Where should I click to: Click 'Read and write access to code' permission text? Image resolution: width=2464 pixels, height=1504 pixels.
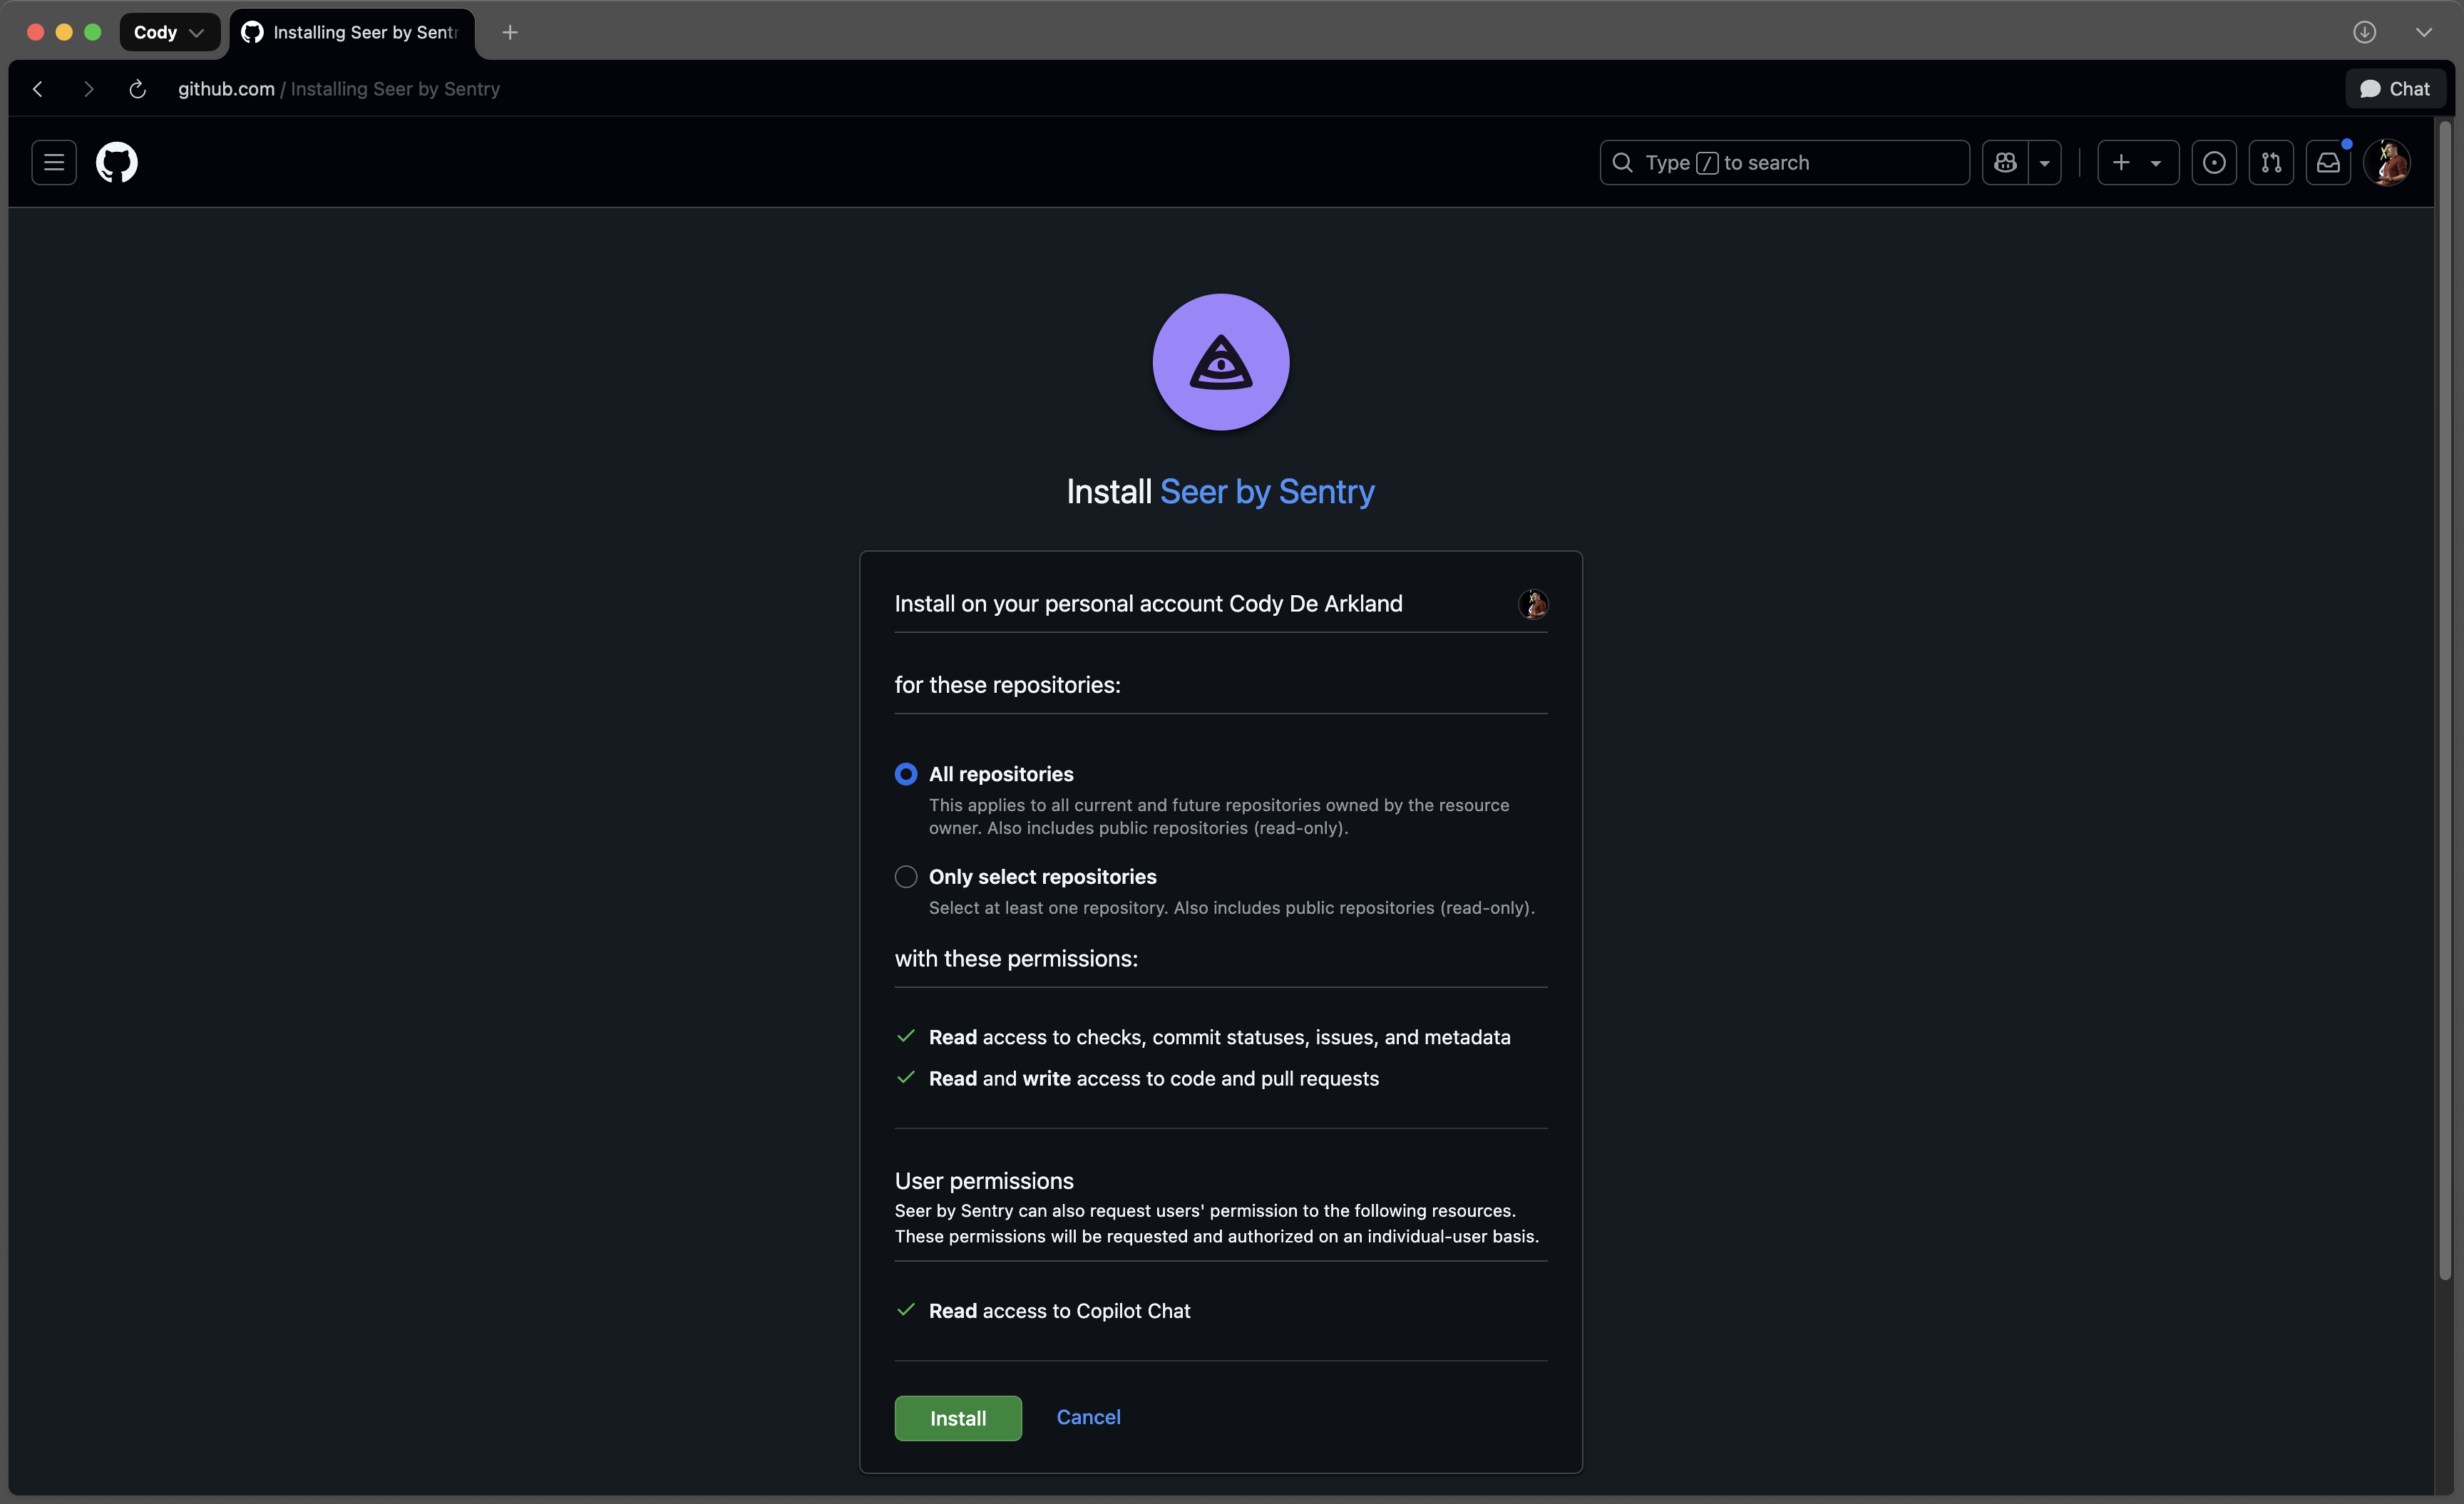click(x=1153, y=1079)
